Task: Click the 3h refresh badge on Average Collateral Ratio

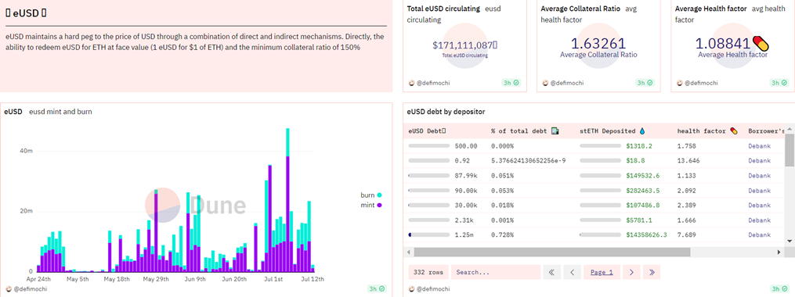Action: [645, 83]
